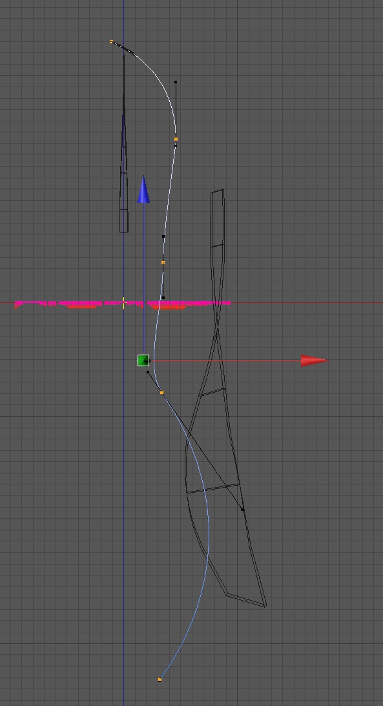The image size is (383, 706).
Task: Select the orange control point on the long diagonal handle
Action: (162, 393)
